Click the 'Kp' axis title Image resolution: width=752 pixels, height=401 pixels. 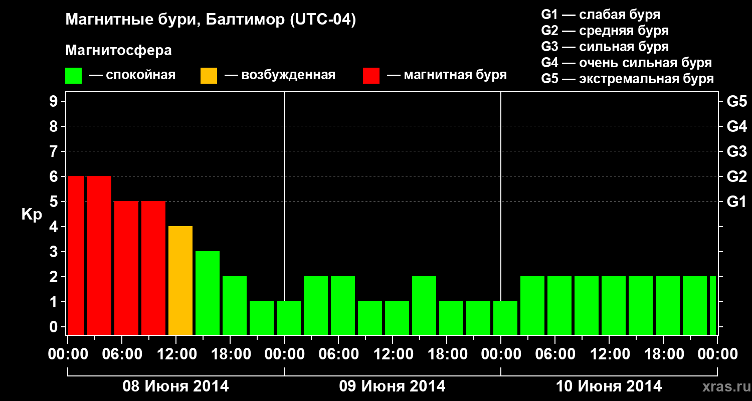pyautogui.click(x=32, y=215)
